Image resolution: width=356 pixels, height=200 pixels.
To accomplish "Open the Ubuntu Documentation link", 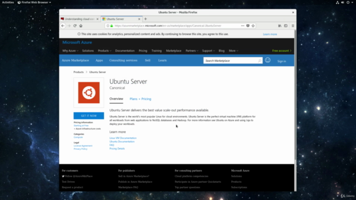I will tap(122, 142).
